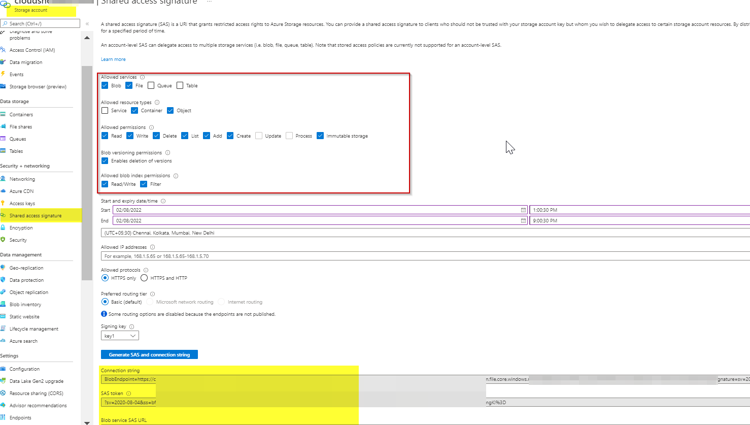Click the Tables icon
The width and height of the screenshot is (750, 425).
tap(4, 151)
